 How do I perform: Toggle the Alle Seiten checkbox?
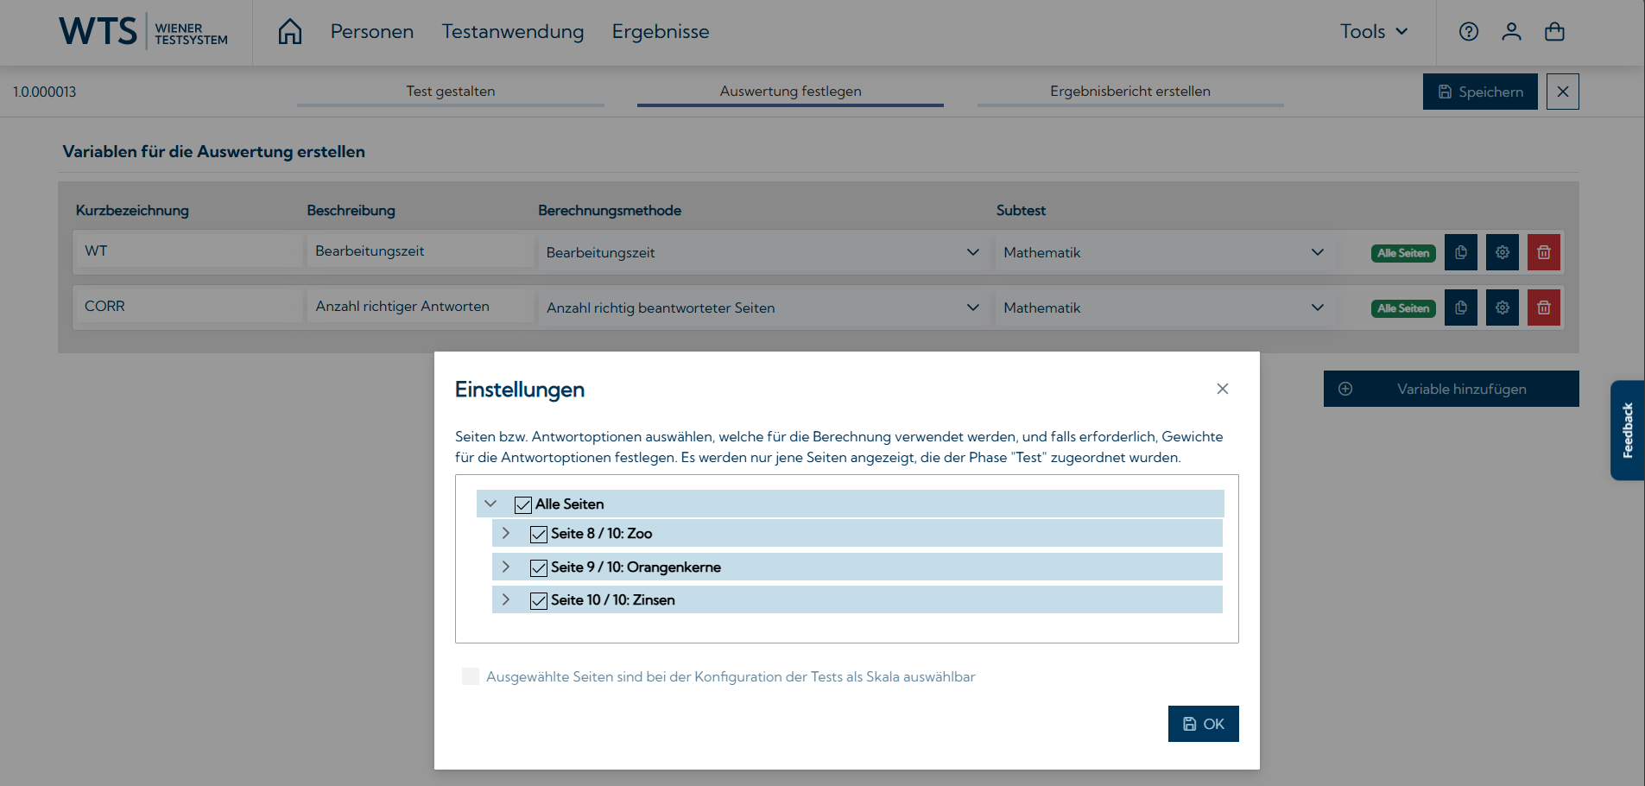pos(523,504)
